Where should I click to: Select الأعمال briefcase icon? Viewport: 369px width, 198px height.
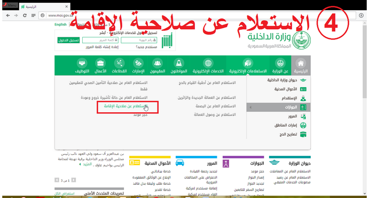point(100,63)
